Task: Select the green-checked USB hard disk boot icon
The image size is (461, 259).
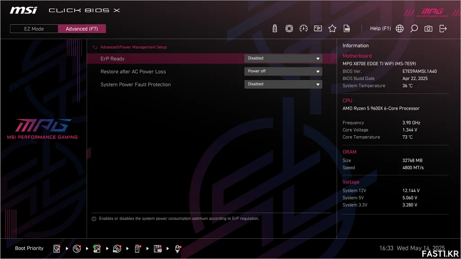Action: (x=97, y=249)
